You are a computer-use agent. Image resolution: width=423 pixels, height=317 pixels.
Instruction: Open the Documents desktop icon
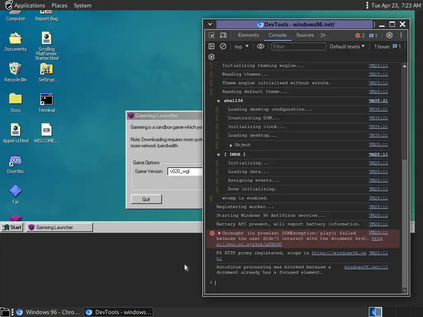15,42
